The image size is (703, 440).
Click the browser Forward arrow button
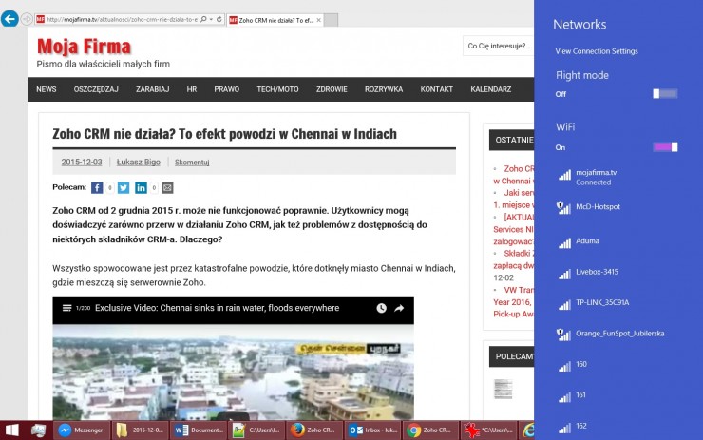click(x=27, y=19)
